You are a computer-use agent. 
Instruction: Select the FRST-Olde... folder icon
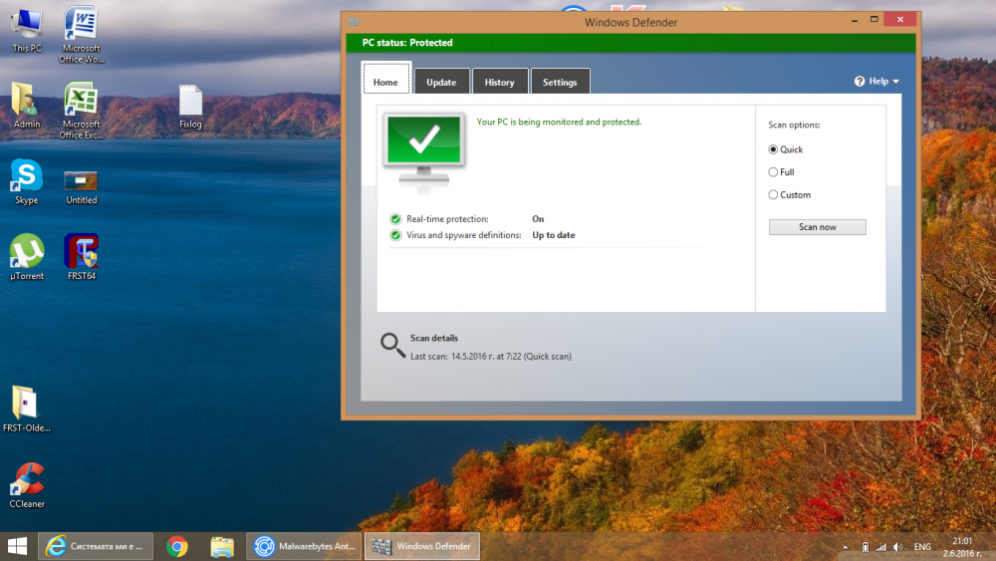[x=26, y=410]
